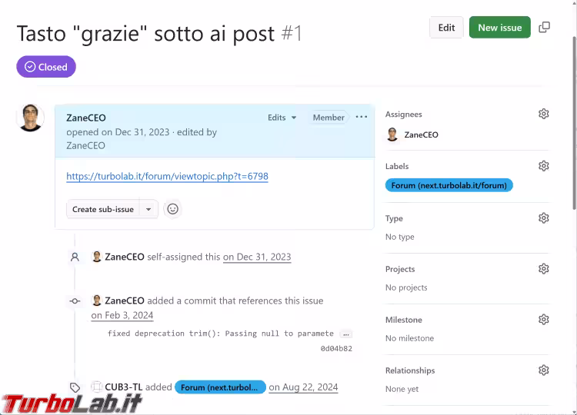
Task: Click the purple Closed status badge
Action: click(46, 67)
